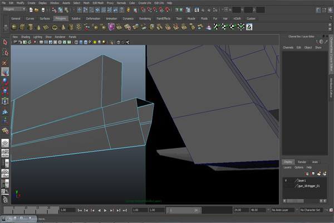Click the range slider bar

pyautogui.click(x=184, y=210)
